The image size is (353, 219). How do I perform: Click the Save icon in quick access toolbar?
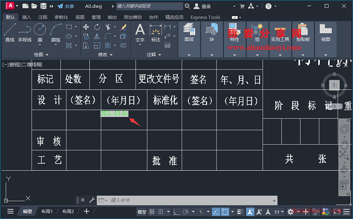tap(44, 6)
